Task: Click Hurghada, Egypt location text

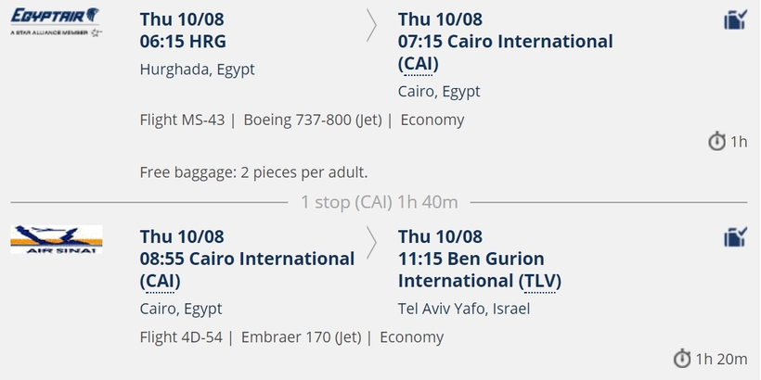Action: coord(197,70)
